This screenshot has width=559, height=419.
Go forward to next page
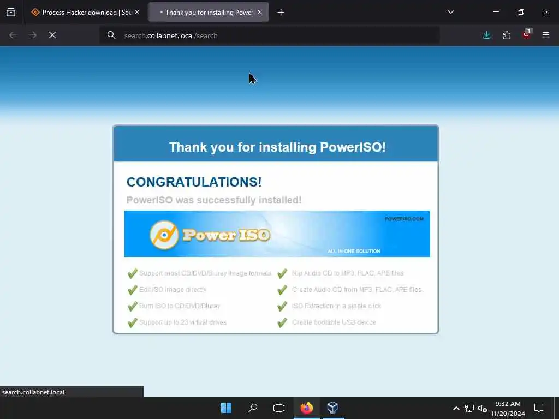point(33,35)
